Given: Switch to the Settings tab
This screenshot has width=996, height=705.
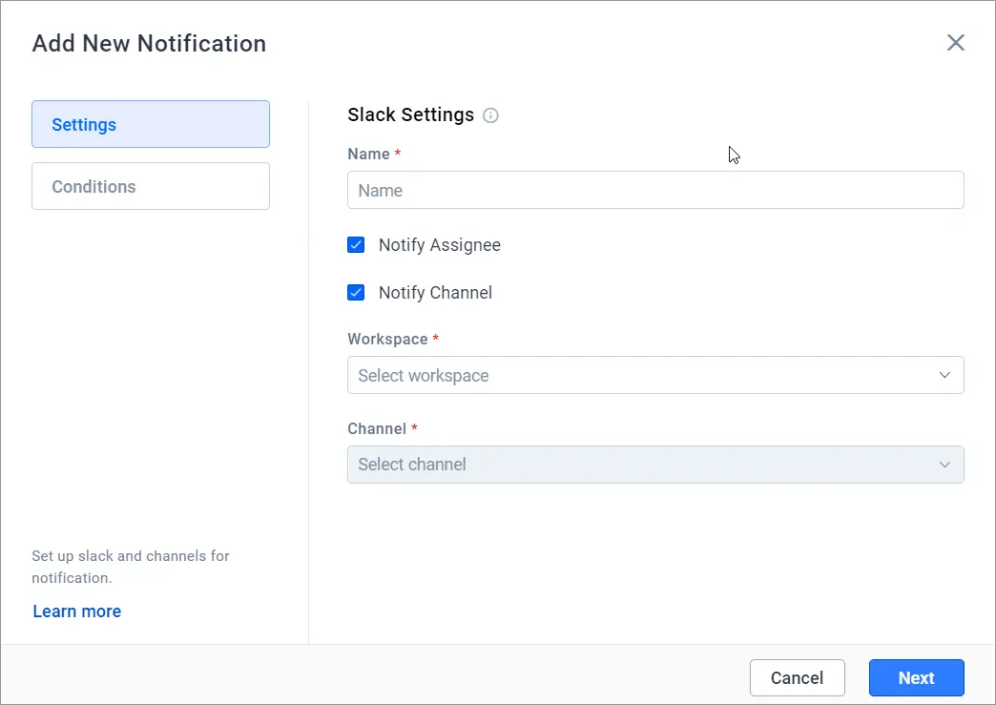Looking at the screenshot, I should (151, 124).
